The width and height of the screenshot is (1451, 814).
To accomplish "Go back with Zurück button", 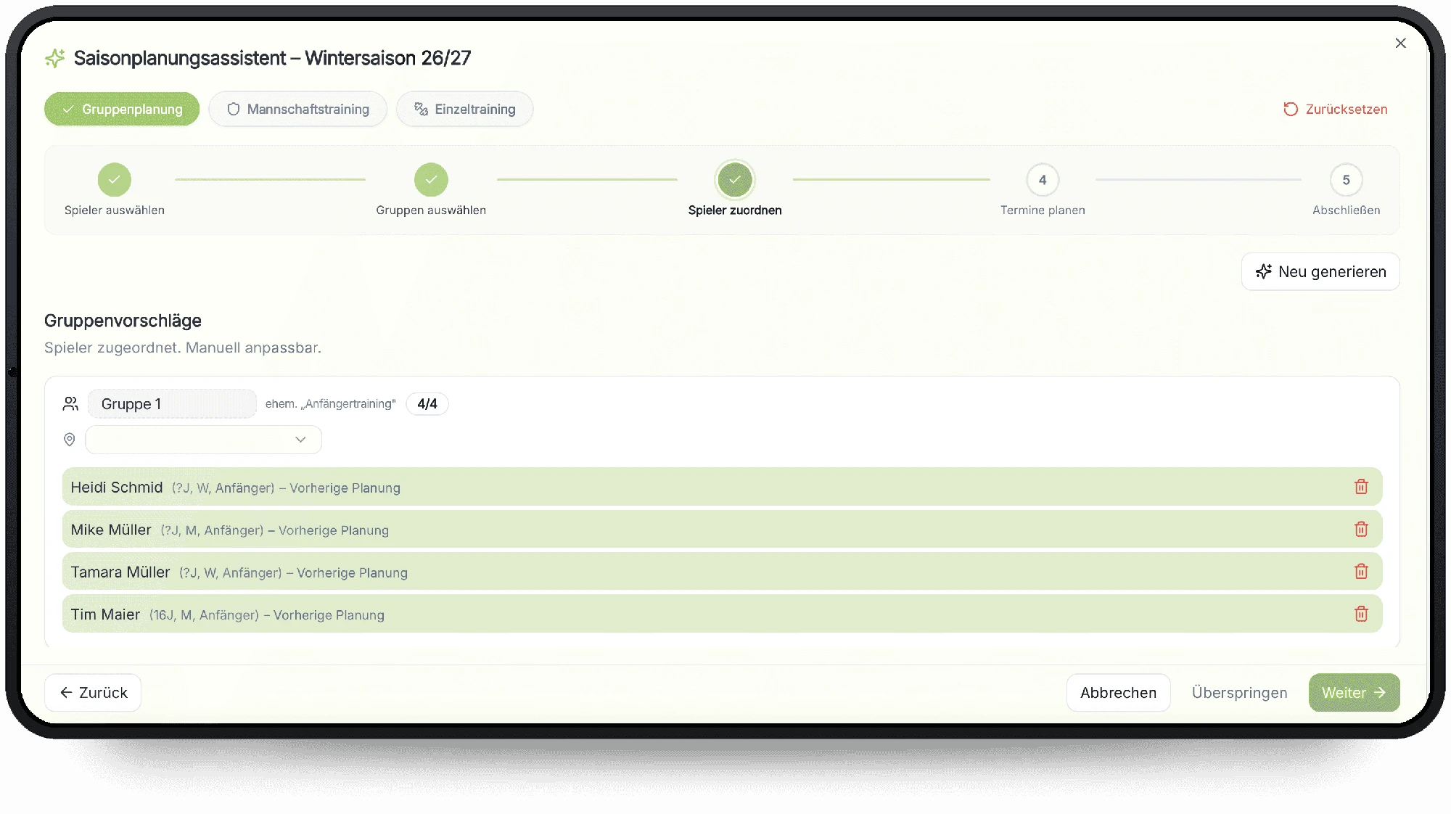I will (x=93, y=693).
